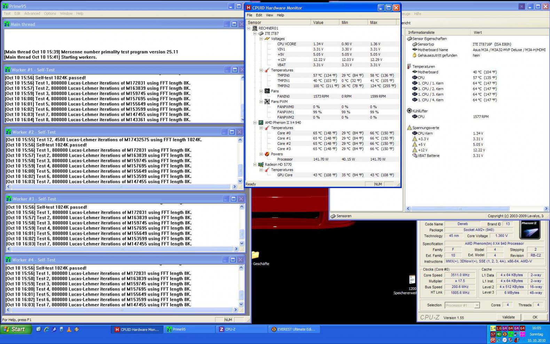Click the taskbar clock showing 16:05
Screen dimensions: 550x344
536,328
